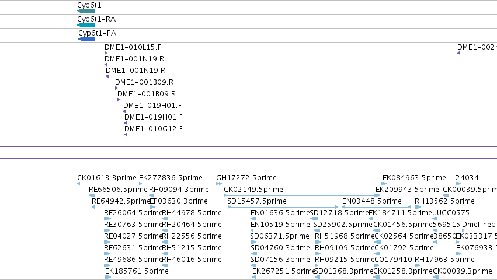Click EK185761.5prime label

137,271
